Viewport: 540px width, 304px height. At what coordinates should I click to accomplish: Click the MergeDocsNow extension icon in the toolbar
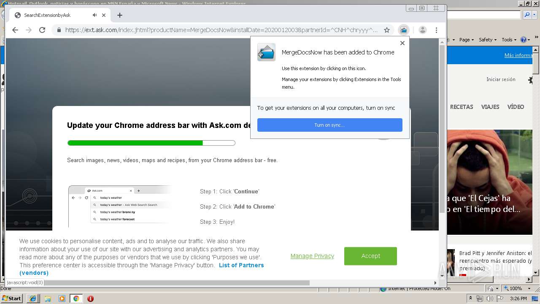click(404, 30)
